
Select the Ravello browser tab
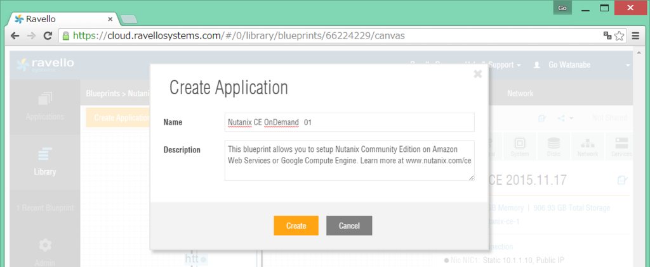(x=62, y=19)
